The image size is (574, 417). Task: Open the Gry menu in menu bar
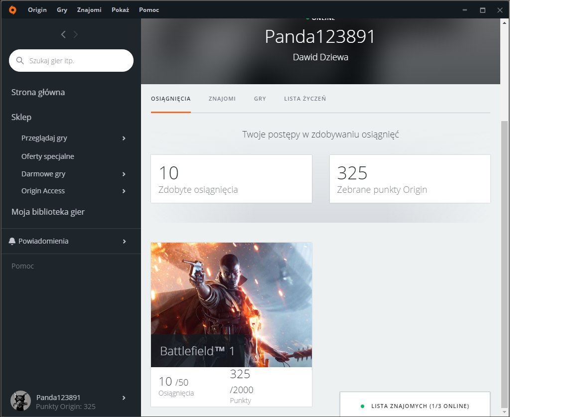click(x=62, y=10)
